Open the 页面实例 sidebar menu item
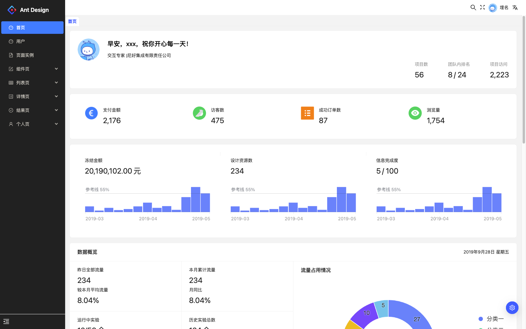 tap(33, 55)
